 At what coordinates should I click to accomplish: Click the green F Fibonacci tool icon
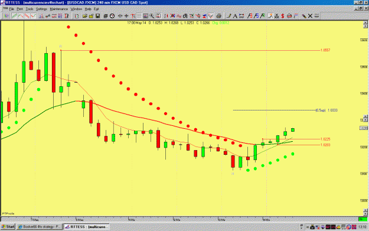262,16
